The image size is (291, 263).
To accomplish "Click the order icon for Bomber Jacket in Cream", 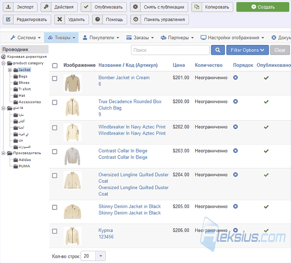I will coord(235,78).
